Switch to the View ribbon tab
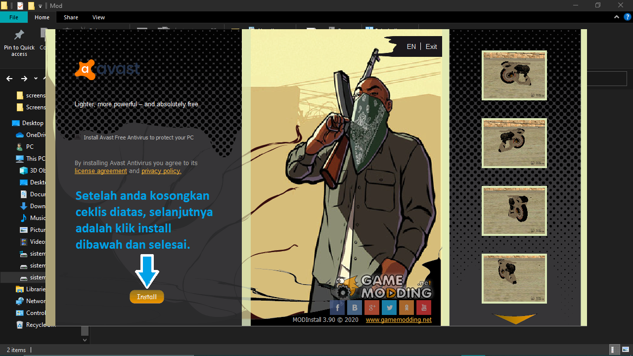 pyautogui.click(x=98, y=17)
